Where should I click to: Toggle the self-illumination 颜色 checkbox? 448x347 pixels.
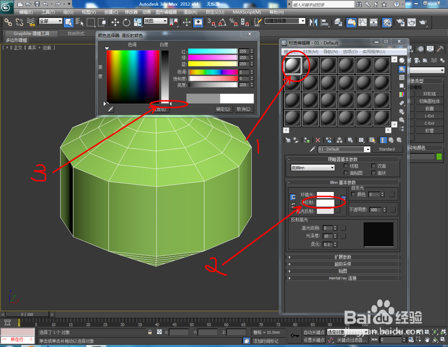pyautogui.click(x=353, y=194)
